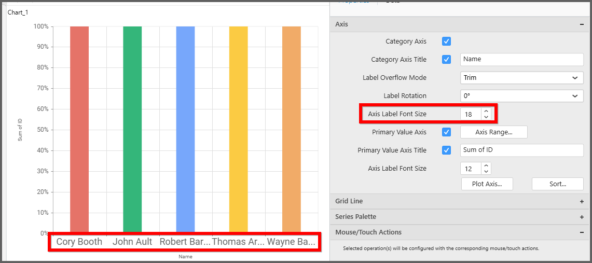592x263 pixels.
Task: Decrease category Axis Label Font Size from 18
Action: (x=486, y=117)
